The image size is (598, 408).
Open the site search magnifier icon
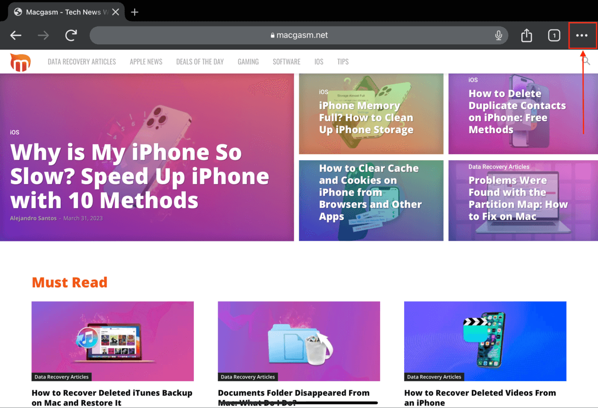point(587,61)
